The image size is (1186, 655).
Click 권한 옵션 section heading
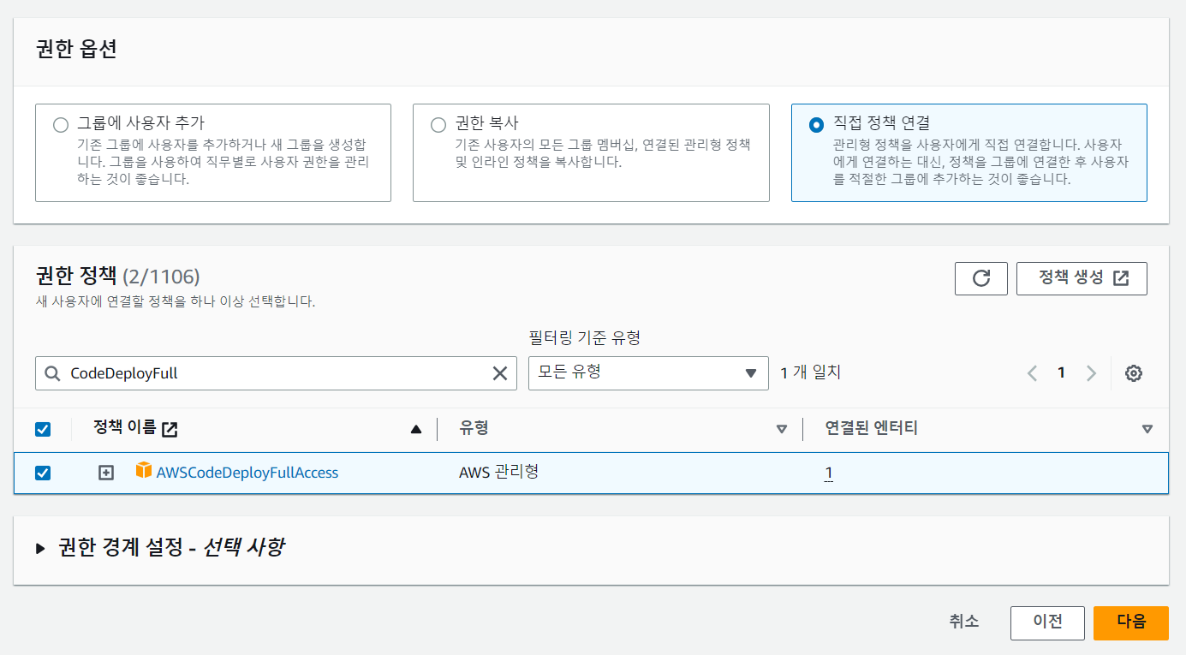click(x=76, y=49)
